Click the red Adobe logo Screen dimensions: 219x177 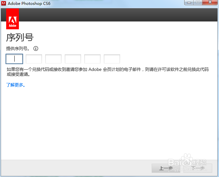click(13, 19)
